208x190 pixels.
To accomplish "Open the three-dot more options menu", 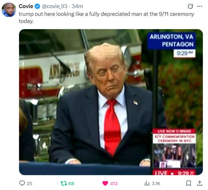I will point(200,6).
